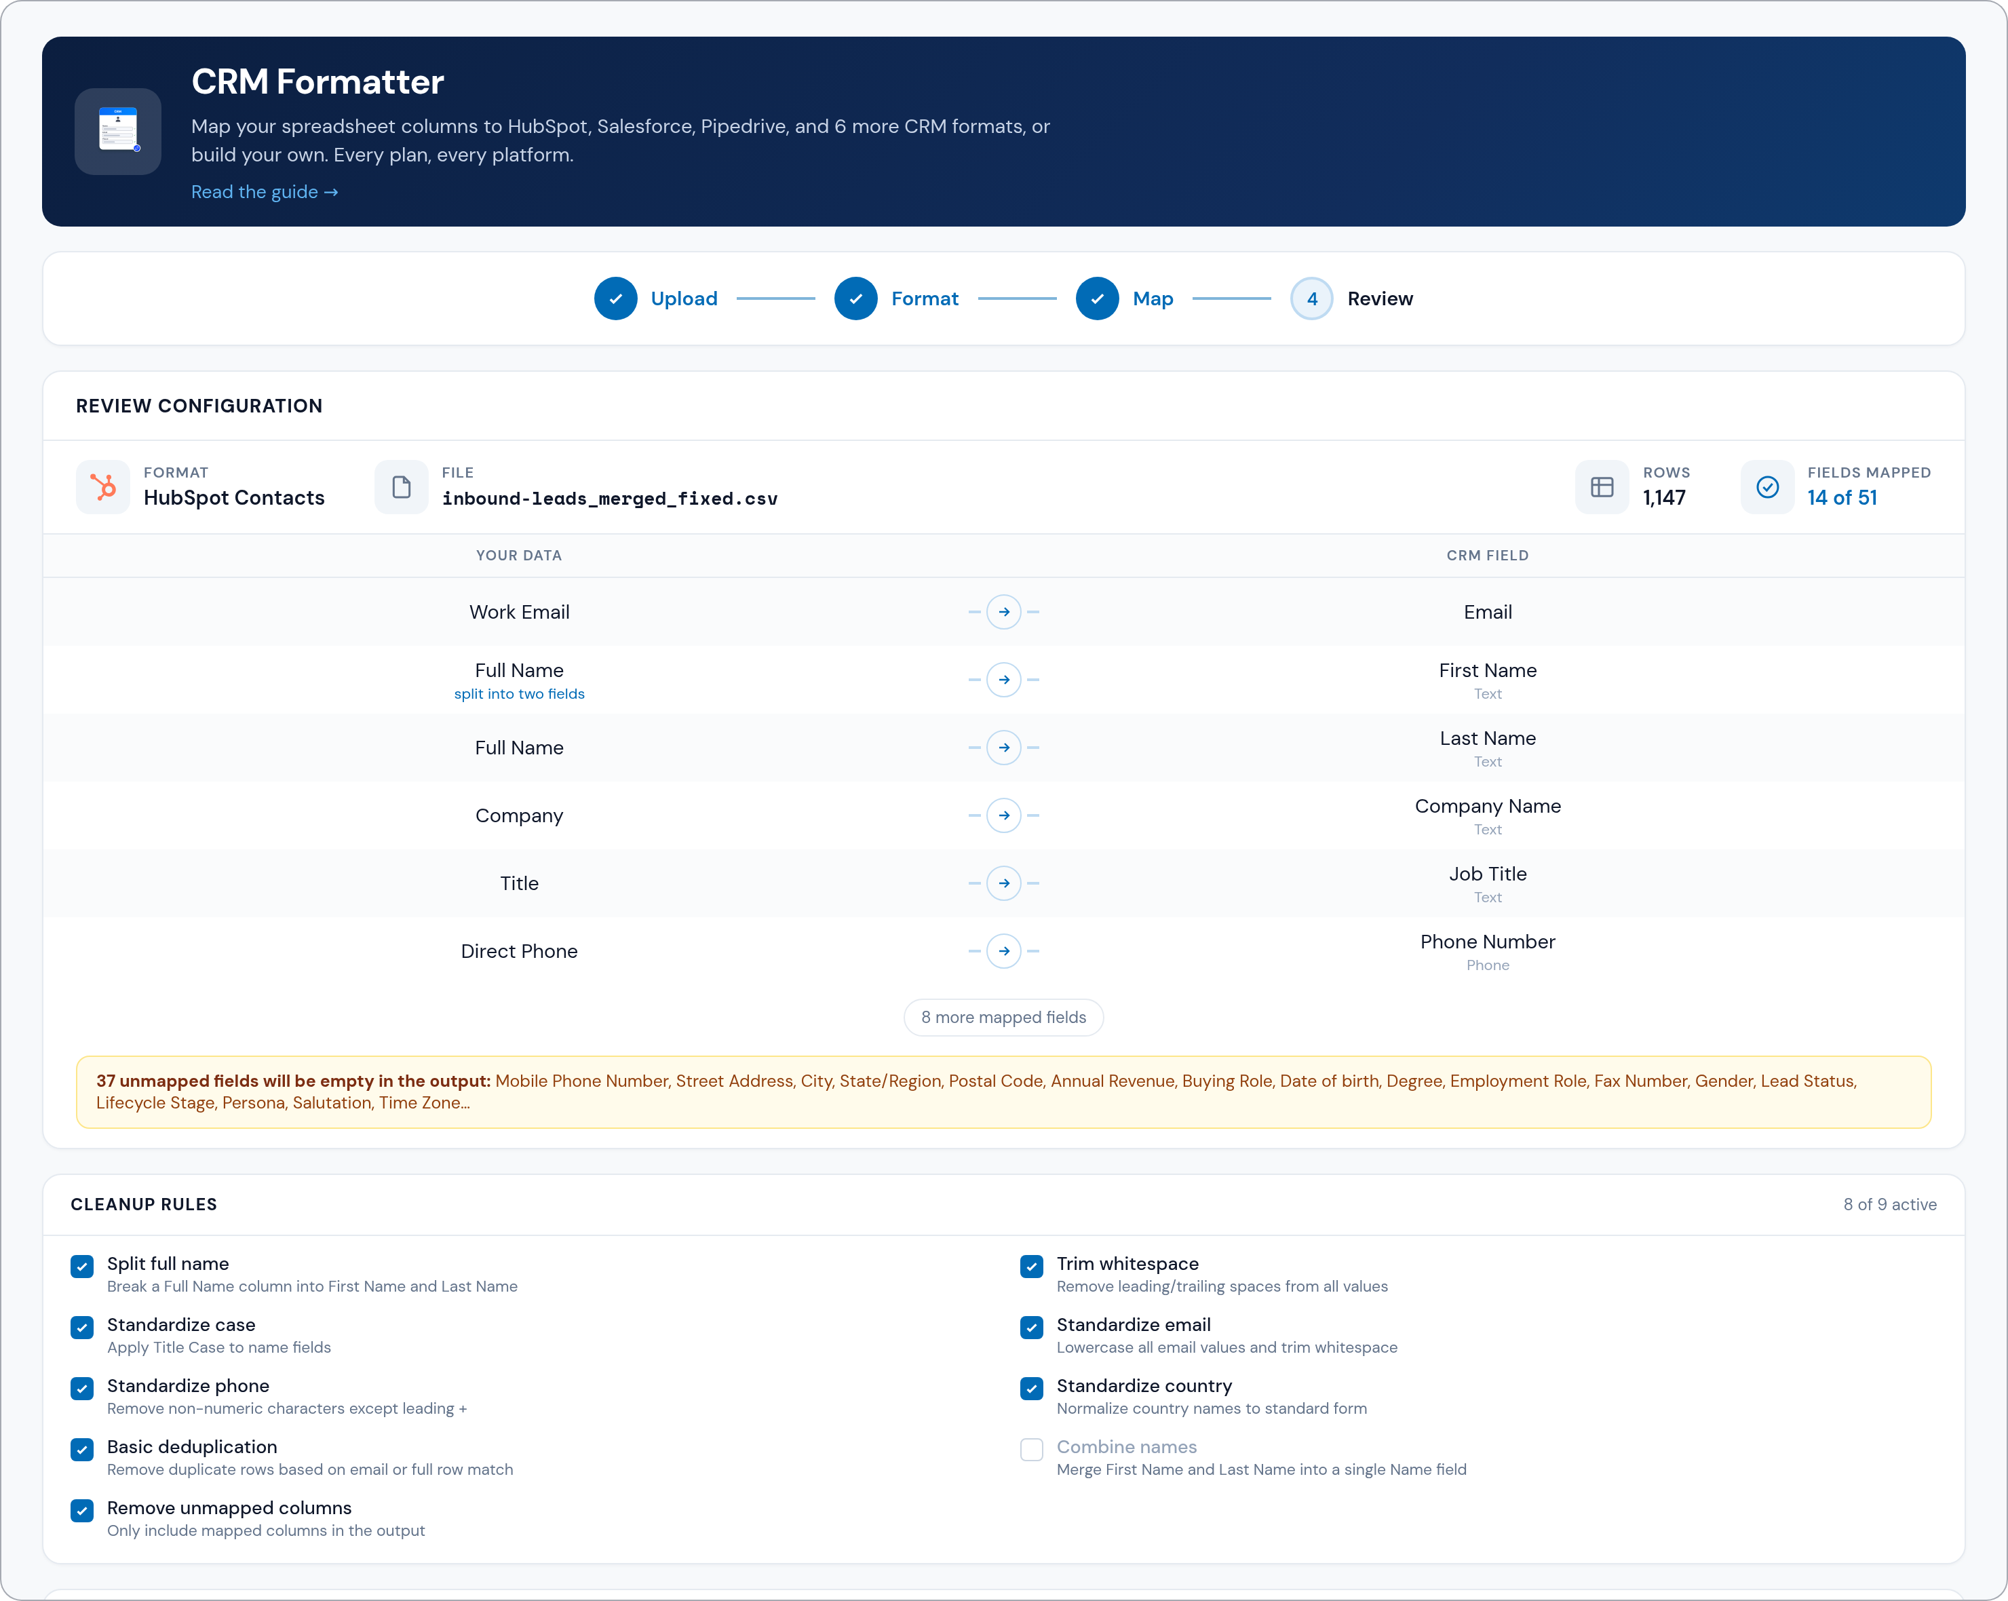This screenshot has width=2008, height=1601.
Task: Click the rows table icon
Action: pos(1602,487)
